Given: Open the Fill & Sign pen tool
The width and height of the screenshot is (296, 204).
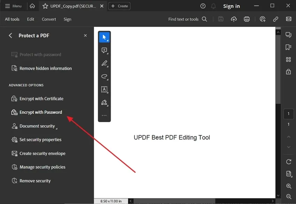Looking at the screenshot, I should (x=104, y=103).
